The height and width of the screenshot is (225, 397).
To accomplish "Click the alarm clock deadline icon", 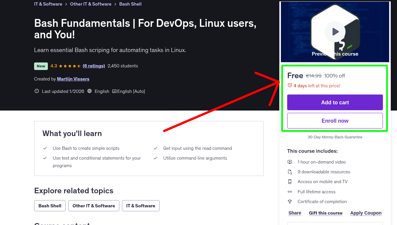I will point(289,85).
